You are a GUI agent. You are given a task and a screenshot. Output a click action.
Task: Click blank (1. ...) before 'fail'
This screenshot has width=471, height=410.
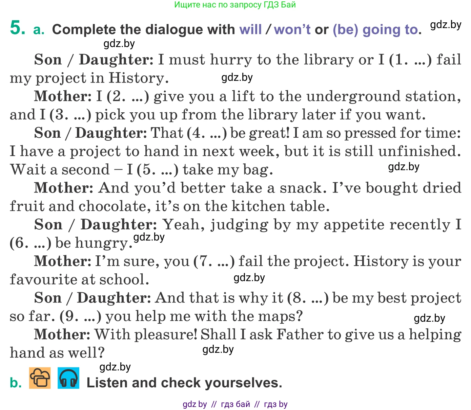tap(410, 60)
